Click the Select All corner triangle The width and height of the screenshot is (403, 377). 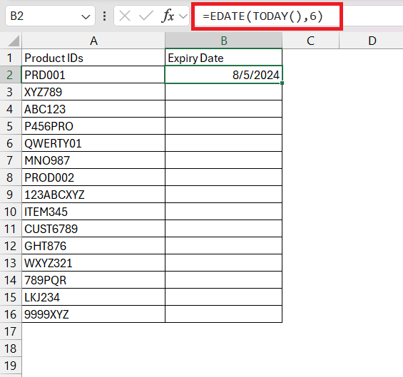coord(14,41)
